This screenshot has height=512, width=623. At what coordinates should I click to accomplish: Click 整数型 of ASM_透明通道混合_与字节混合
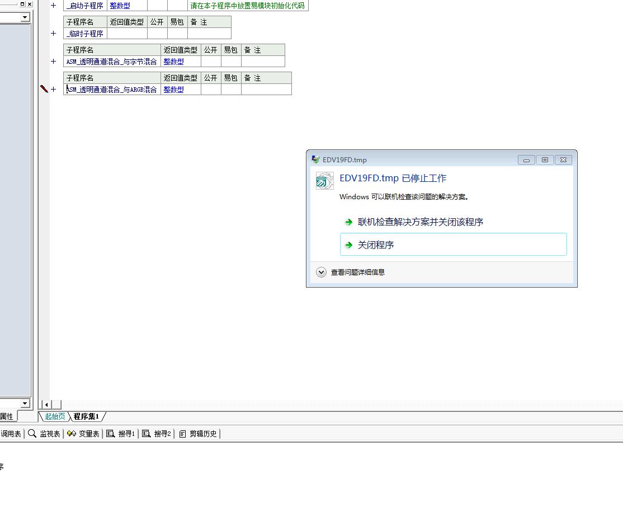tap(173, 62)
